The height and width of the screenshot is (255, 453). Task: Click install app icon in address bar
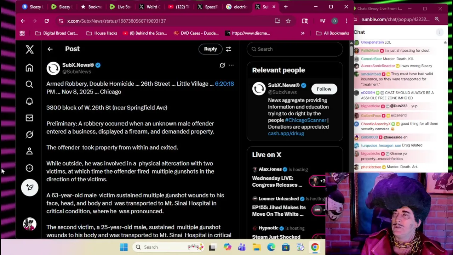click(x=277, y=21)
